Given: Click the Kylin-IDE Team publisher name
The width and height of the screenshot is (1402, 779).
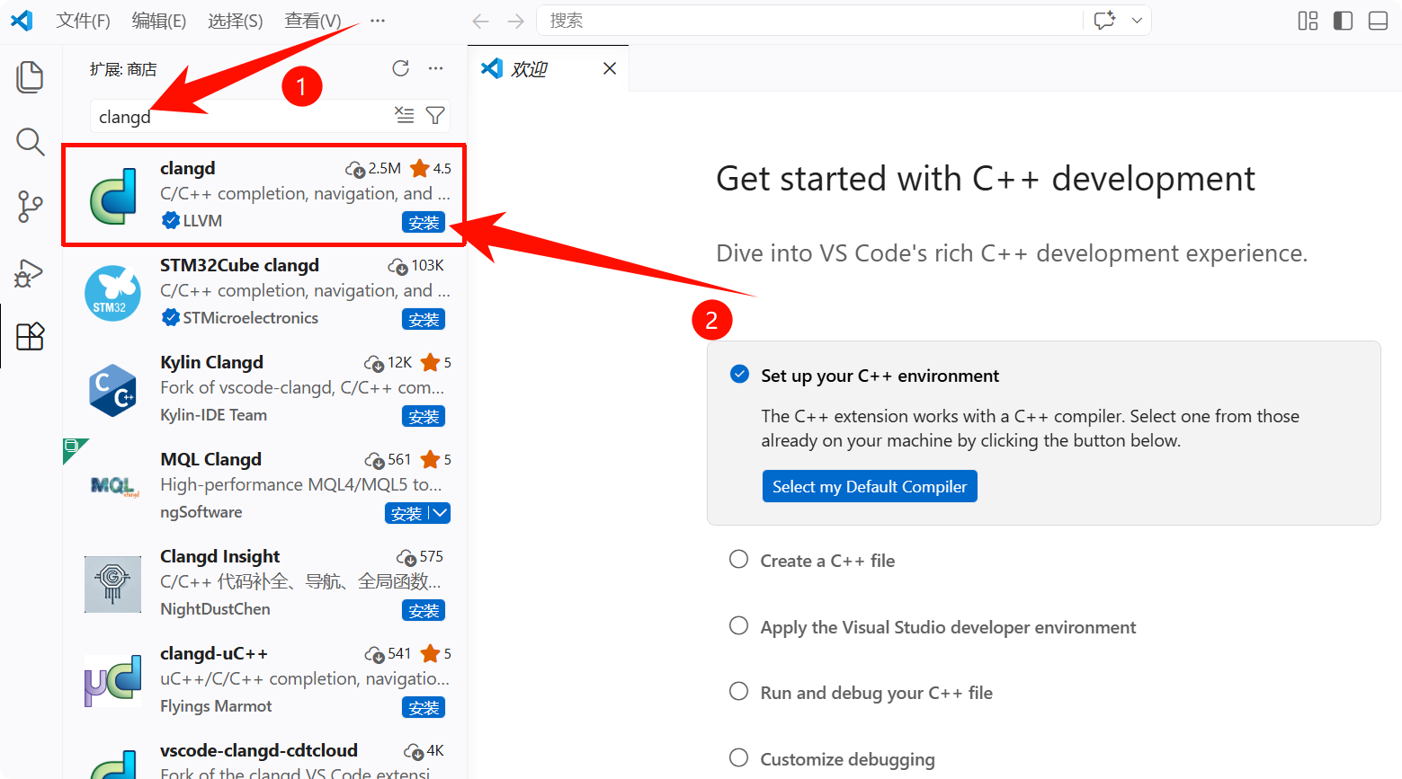Looking at the screenshot, I should (213, 415).
